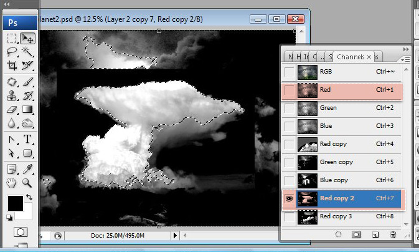Toggle visibility of Red channel
The image size is (419, 252).
point(289,90)
